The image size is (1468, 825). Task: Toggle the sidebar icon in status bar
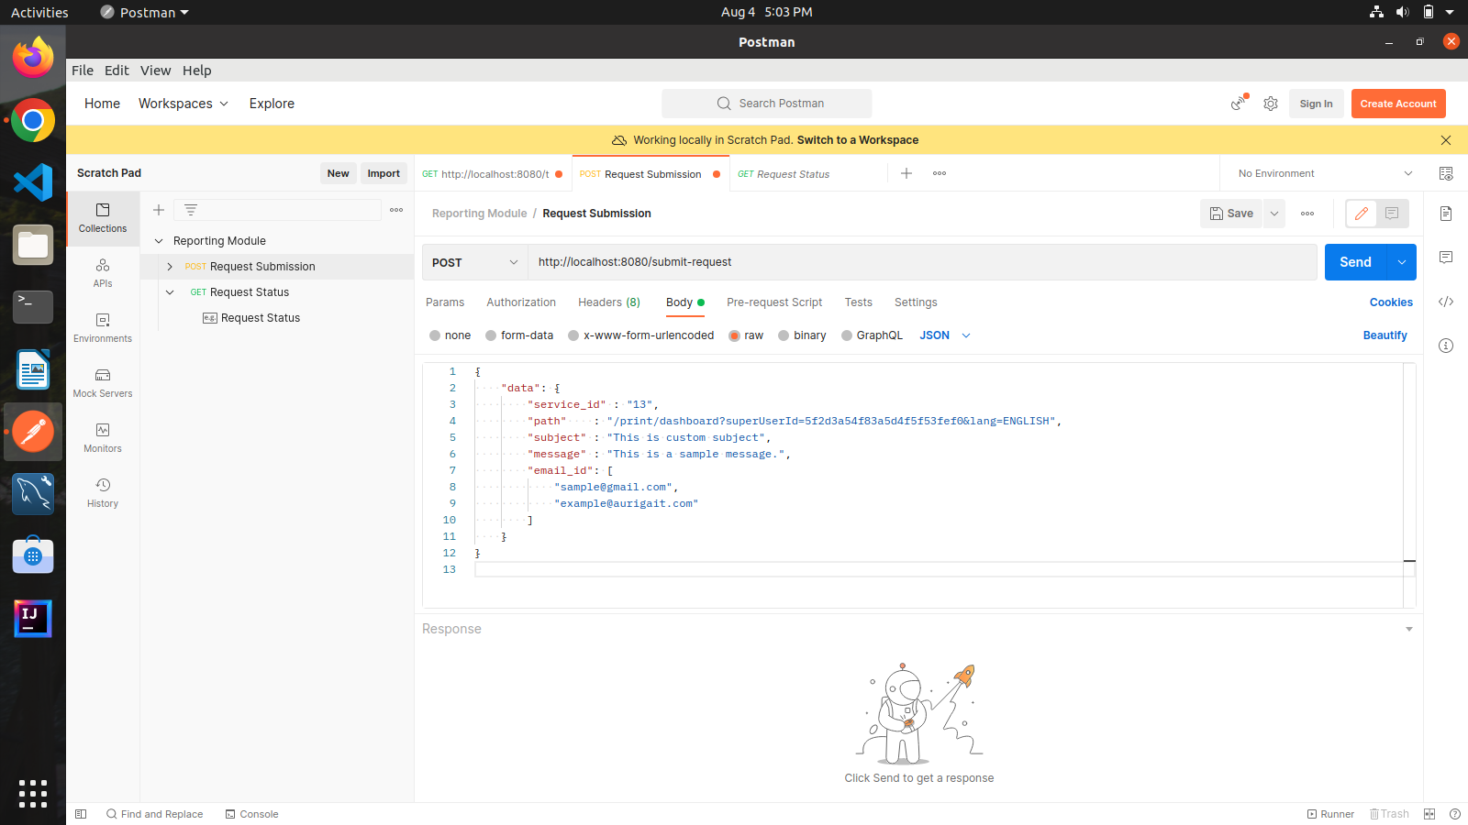81,814
